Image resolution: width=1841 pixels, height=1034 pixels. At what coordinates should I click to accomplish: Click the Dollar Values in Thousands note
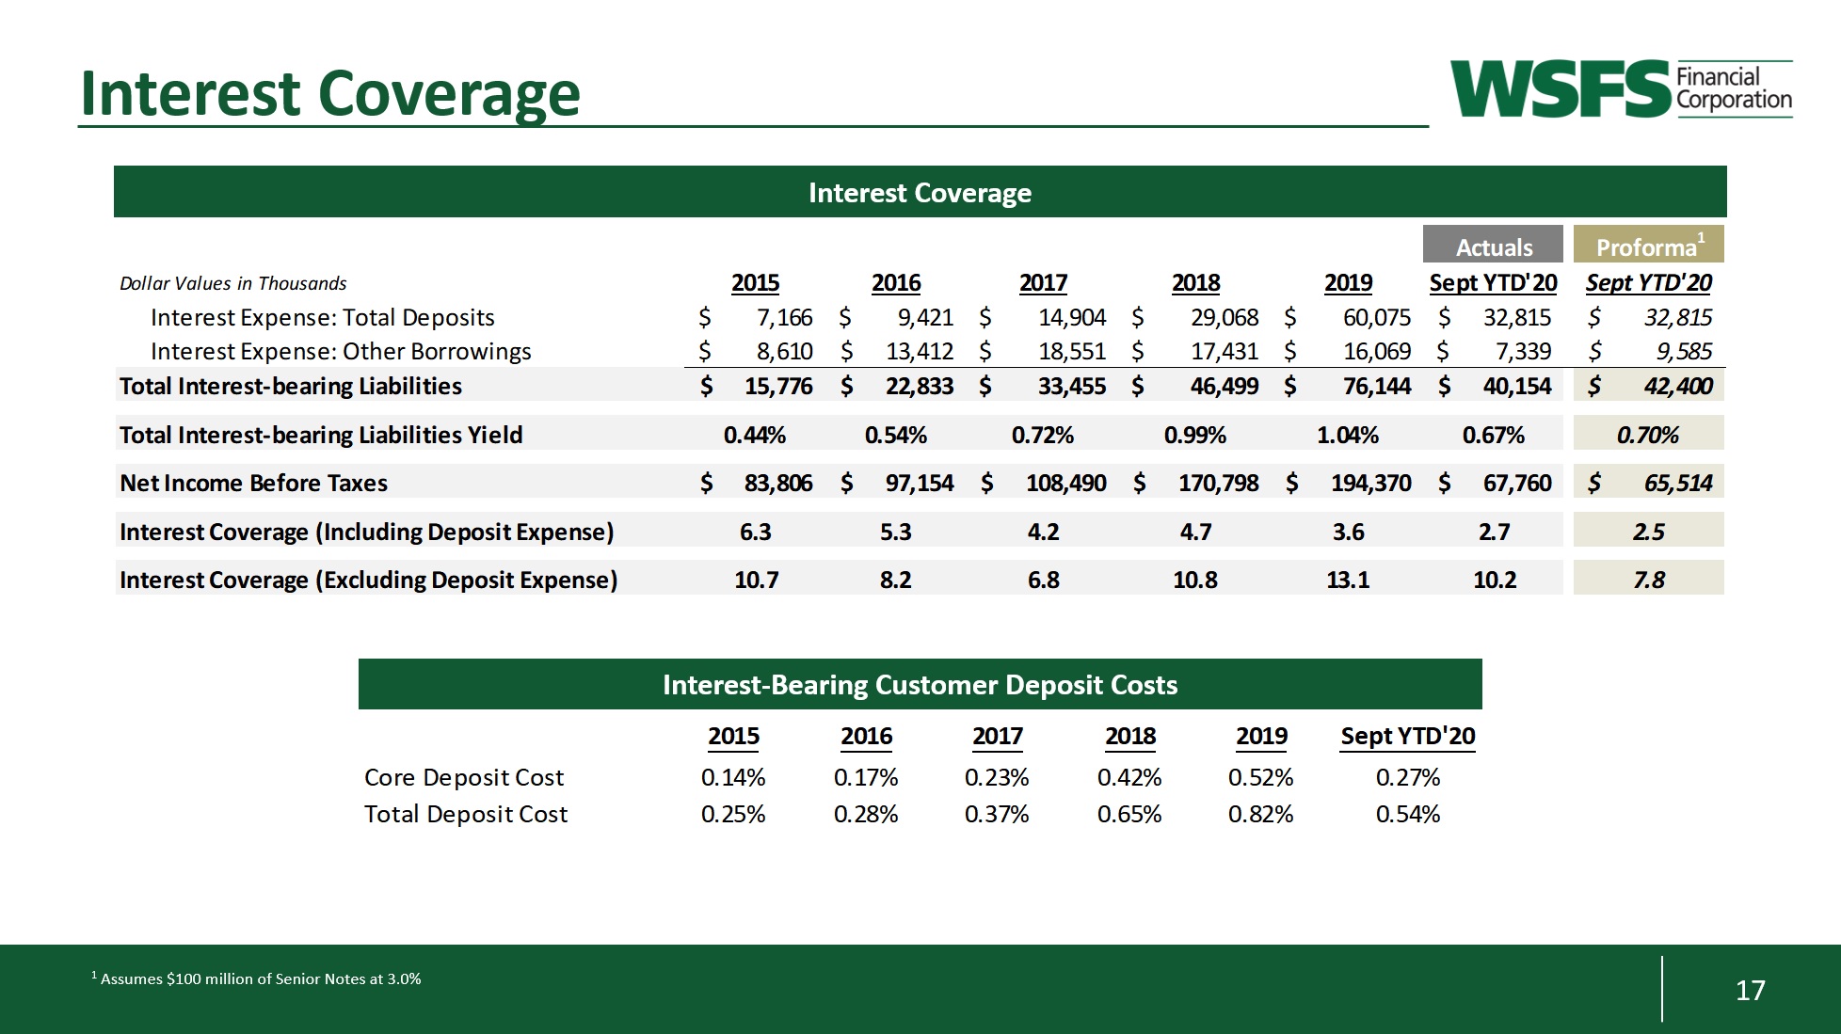232,283
